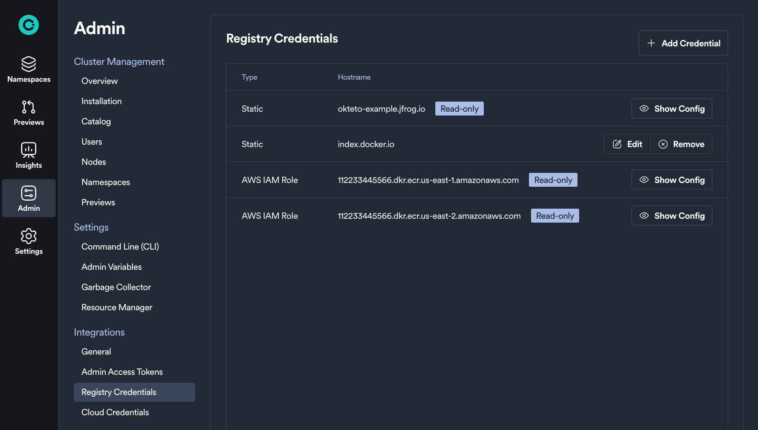
Task: Open Previews from the sidebar icon
Action: click(x=28, y=107)
